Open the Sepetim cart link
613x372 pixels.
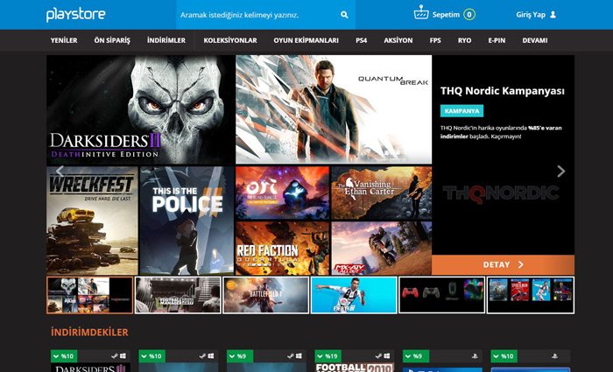[446, 15]
